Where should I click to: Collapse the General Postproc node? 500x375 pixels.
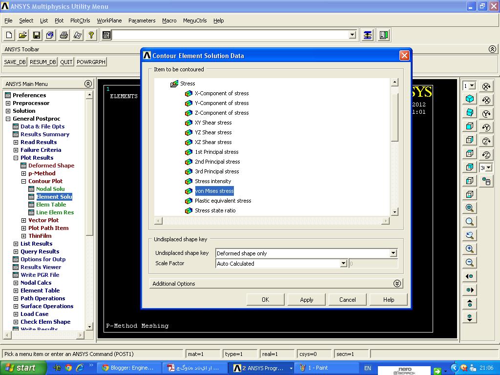pyautogui.click(x=8, y=119)
